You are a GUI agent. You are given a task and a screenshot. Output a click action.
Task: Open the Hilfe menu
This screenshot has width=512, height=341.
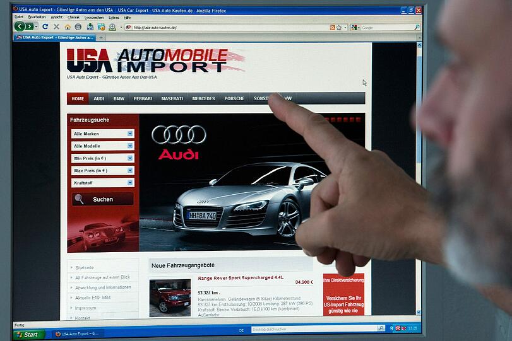pyautogui.click(x=128, y=18)
